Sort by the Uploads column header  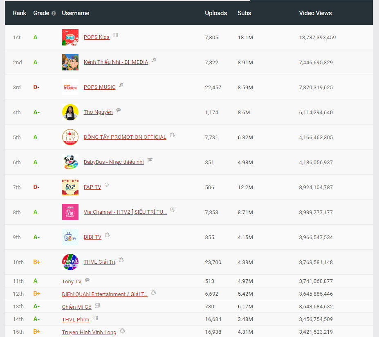point(216,13)
